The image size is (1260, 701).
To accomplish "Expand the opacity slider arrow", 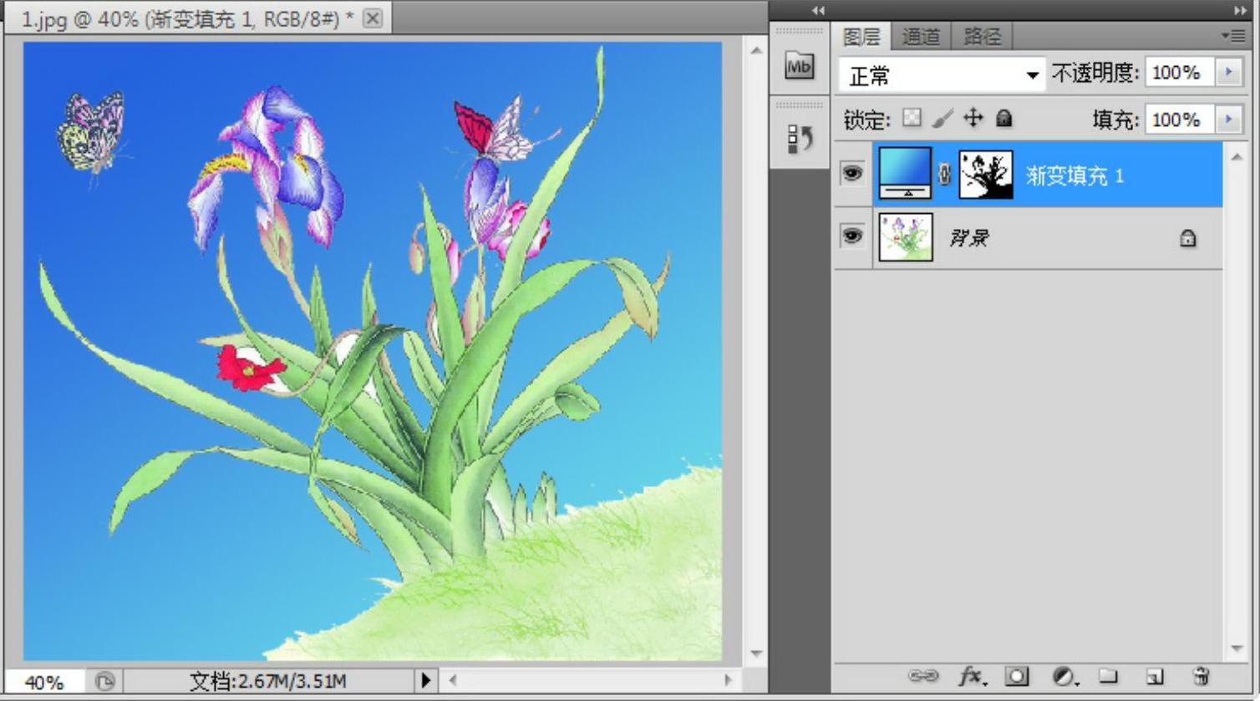I will click(x=1228, y=73).
